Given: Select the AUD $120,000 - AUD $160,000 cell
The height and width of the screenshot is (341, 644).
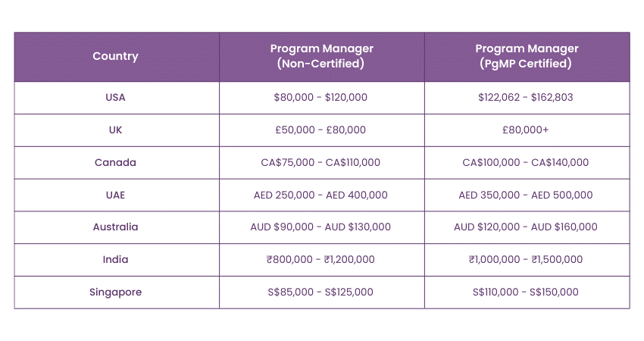Looking at the screenshot, I should pyautogui.click(x=526, y=227).
